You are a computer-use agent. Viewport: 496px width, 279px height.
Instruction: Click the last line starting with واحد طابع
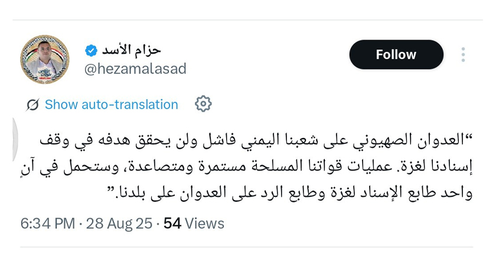pyautogui.click(x=290, y=193)
